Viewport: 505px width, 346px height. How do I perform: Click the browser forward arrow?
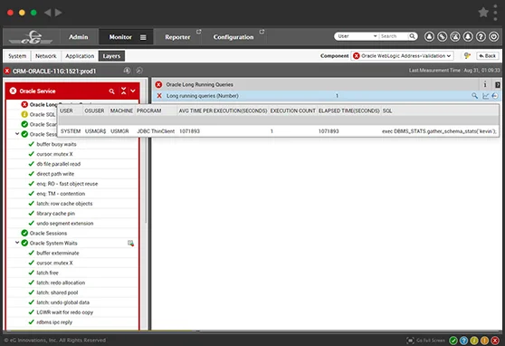tap(58, 13)
